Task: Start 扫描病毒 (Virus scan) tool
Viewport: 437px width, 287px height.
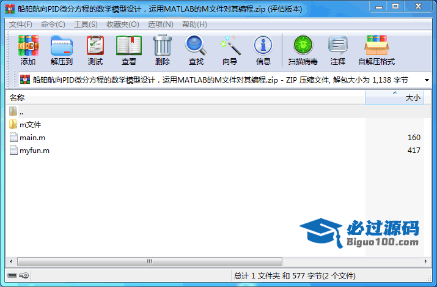Action: (x=303, y=45)
